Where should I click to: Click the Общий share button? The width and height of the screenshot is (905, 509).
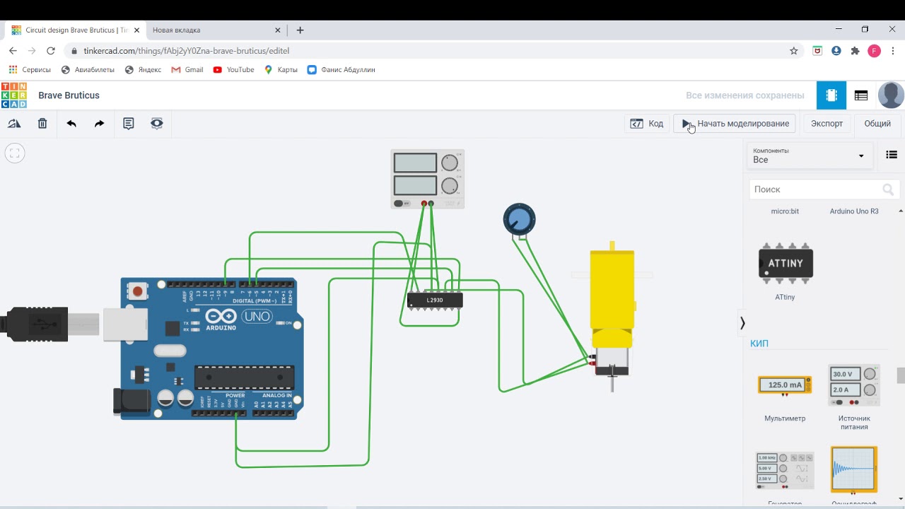877,124
